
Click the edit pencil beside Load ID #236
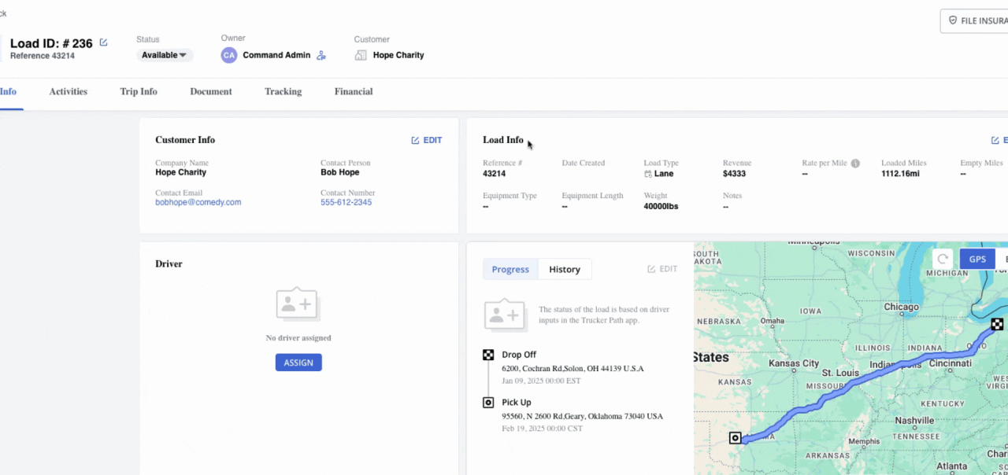coord(103,42)
